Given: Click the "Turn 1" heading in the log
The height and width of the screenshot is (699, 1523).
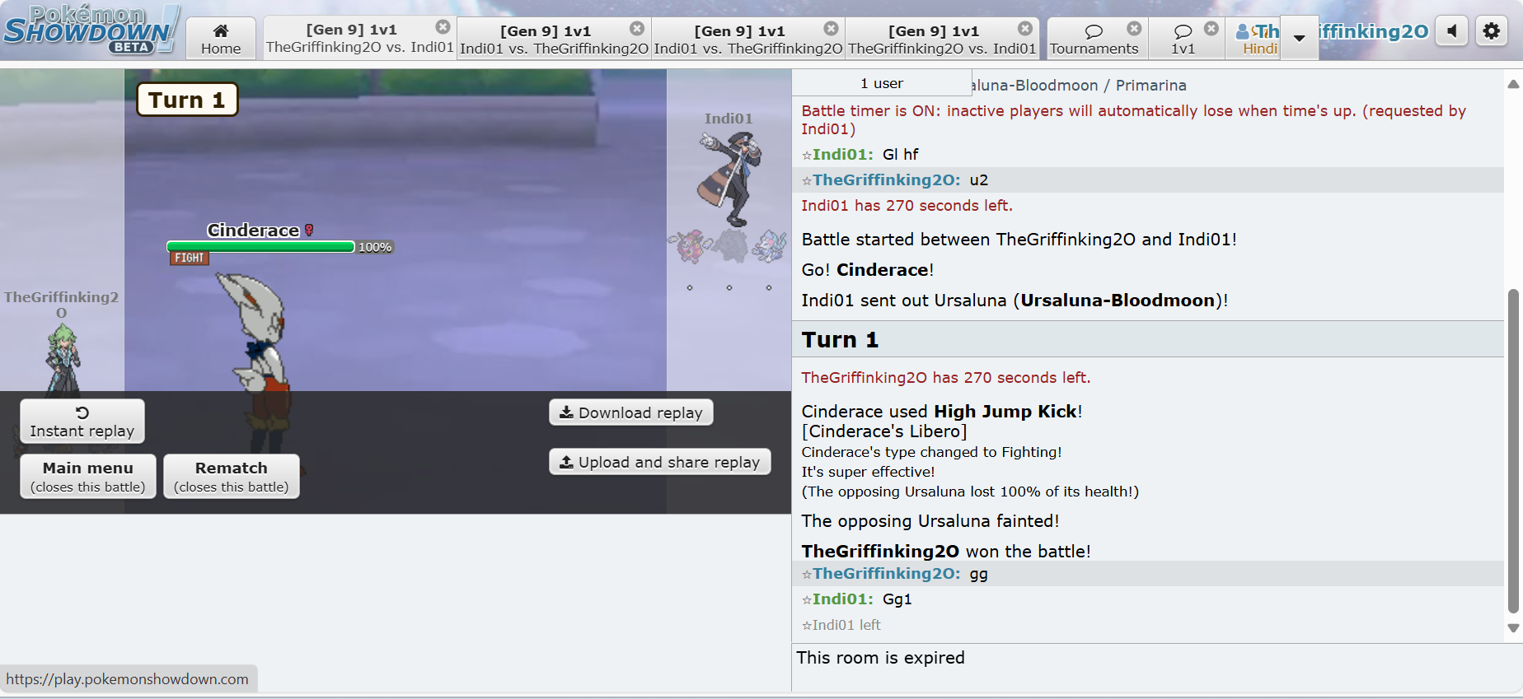Looking at the screenshot, I should pos(840,339).
